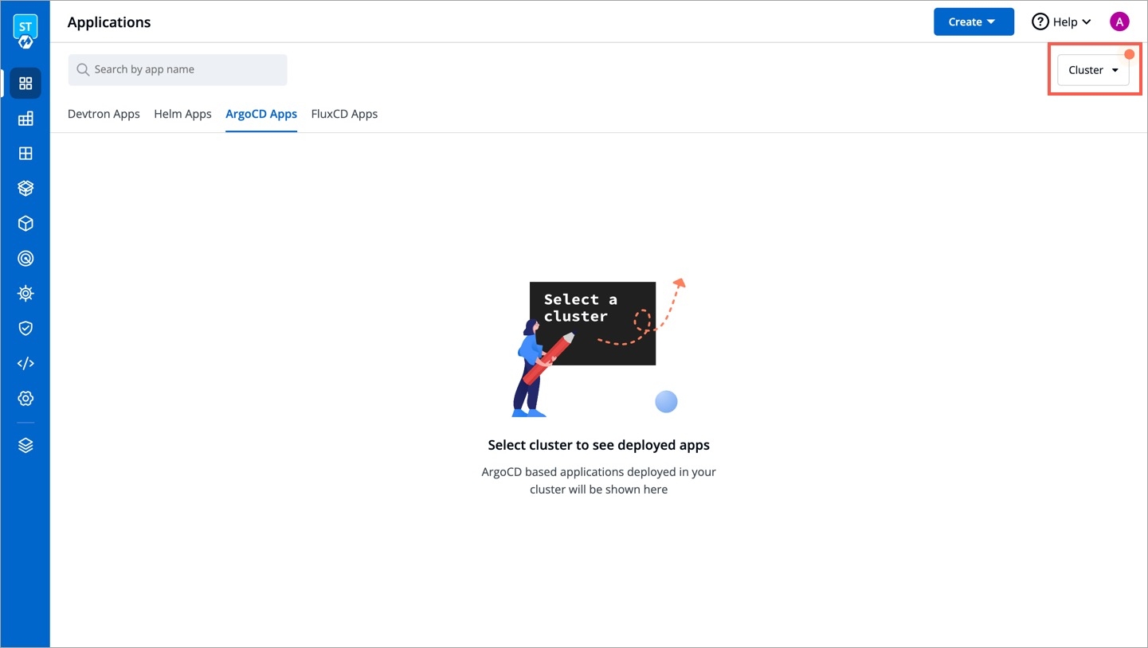Switch to the Helm Apps tab
This screenshot has width=1148, height=648.
(182, 114)
